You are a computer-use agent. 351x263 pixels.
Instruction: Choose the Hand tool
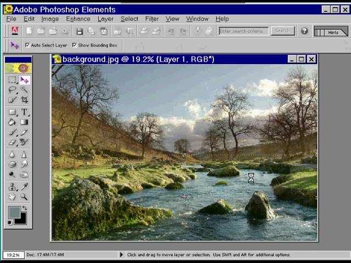[x=12, y=197]
